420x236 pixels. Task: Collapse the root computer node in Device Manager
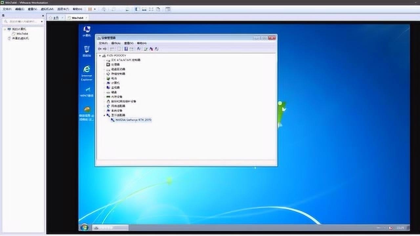100,56
